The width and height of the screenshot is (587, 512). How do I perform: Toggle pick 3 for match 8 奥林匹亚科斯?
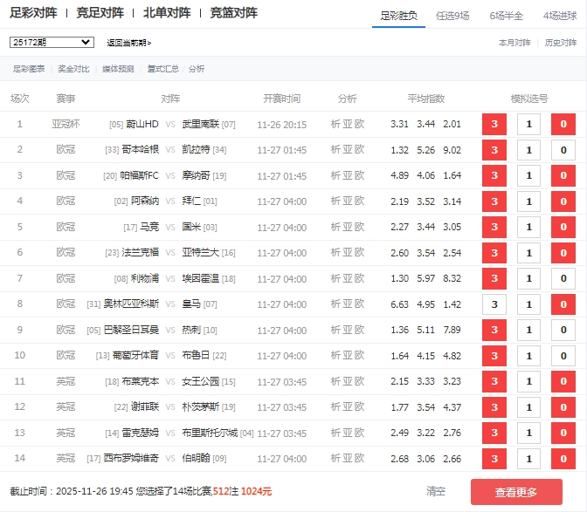tap(494, 304)
